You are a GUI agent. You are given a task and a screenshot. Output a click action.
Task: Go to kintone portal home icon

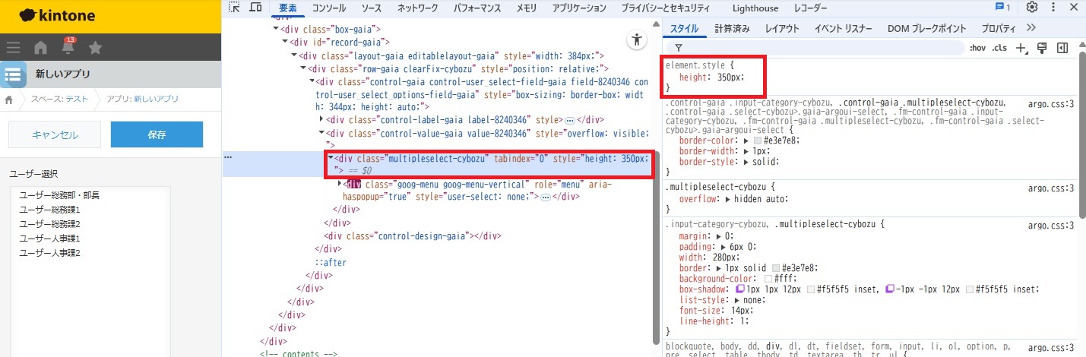[x=41, y=48]
